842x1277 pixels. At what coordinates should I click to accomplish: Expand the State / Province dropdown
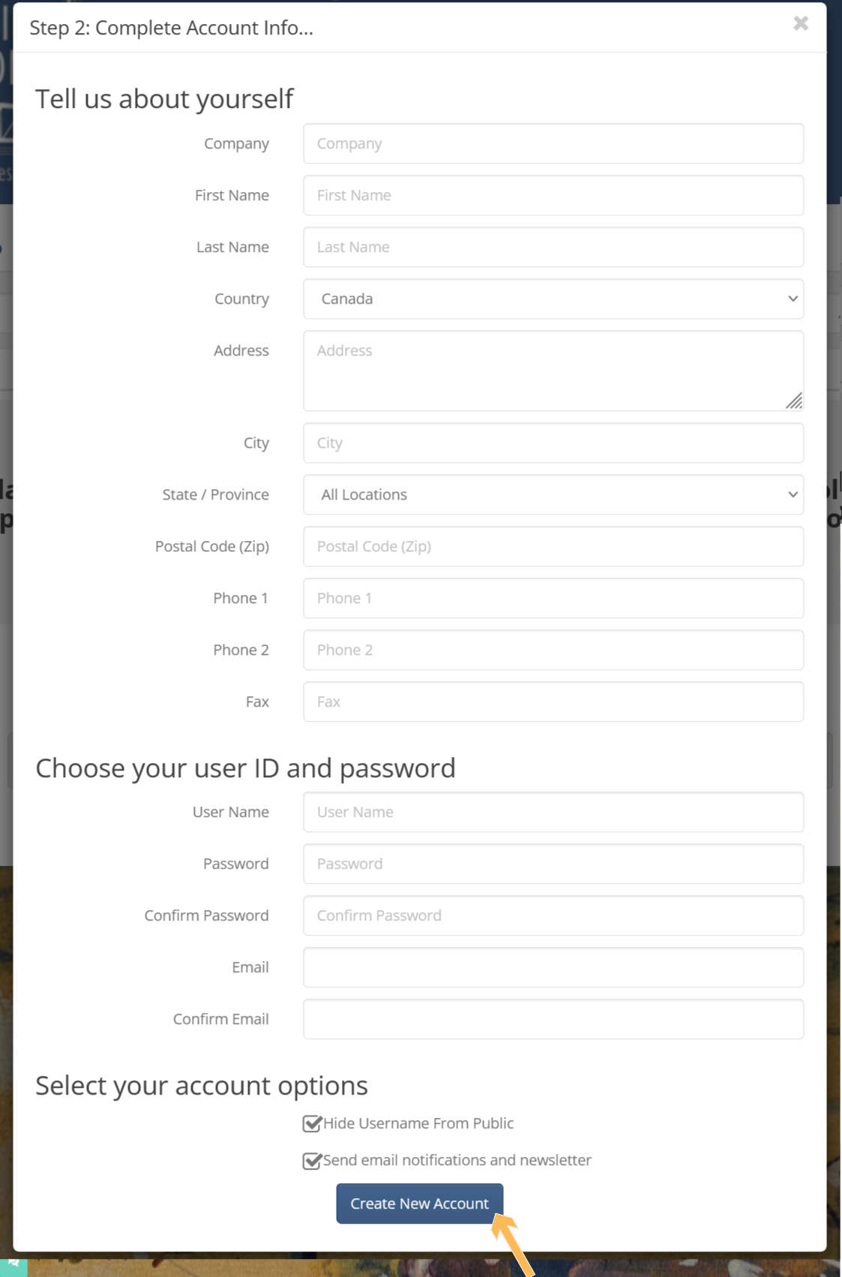pos(553,494)
